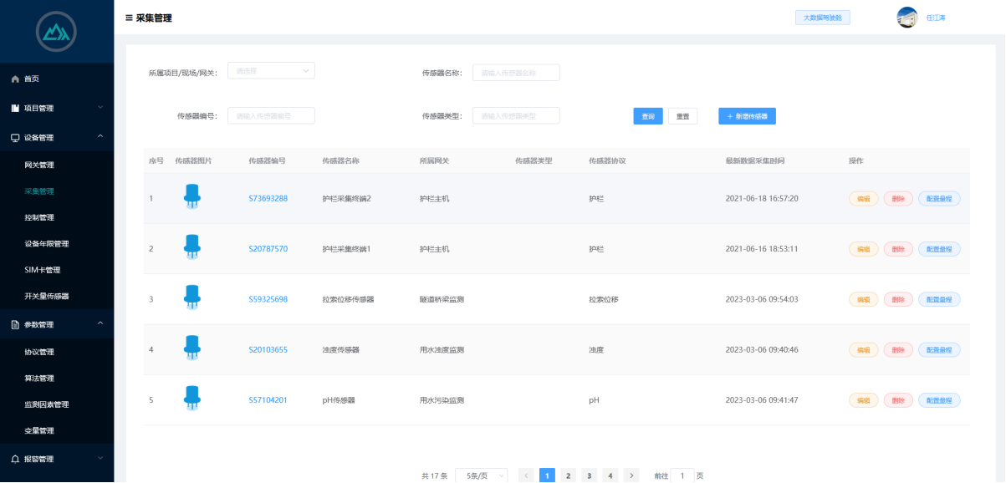Click 删除 for 浊度传感器 row
Image resolution: width=1006 pixels, height=483 pixels.
(897, 349)
